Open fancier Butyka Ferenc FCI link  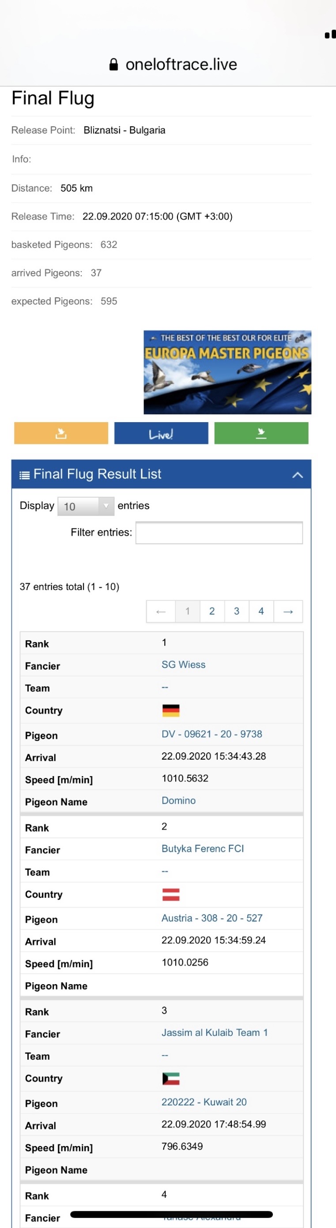point(203,849)
